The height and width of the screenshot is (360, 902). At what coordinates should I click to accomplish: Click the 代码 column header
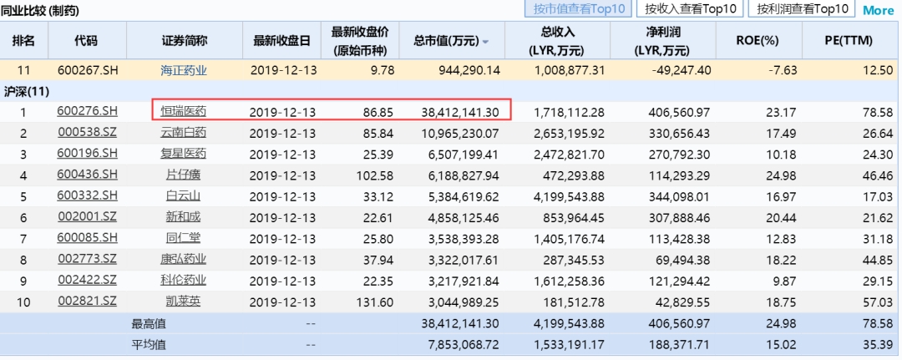click(x=87, y=41)
